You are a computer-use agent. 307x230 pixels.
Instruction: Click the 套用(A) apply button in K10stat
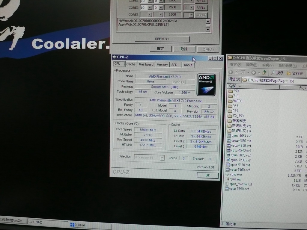(x=208, y=49)
